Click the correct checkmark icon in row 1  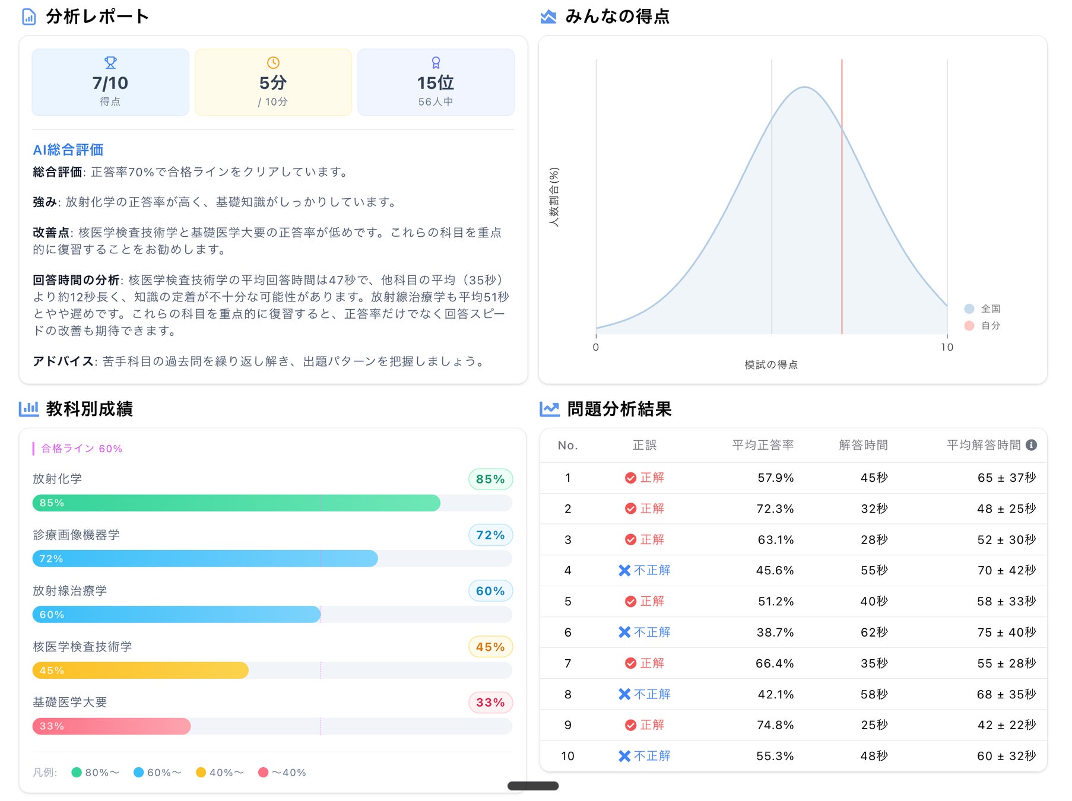630,478
